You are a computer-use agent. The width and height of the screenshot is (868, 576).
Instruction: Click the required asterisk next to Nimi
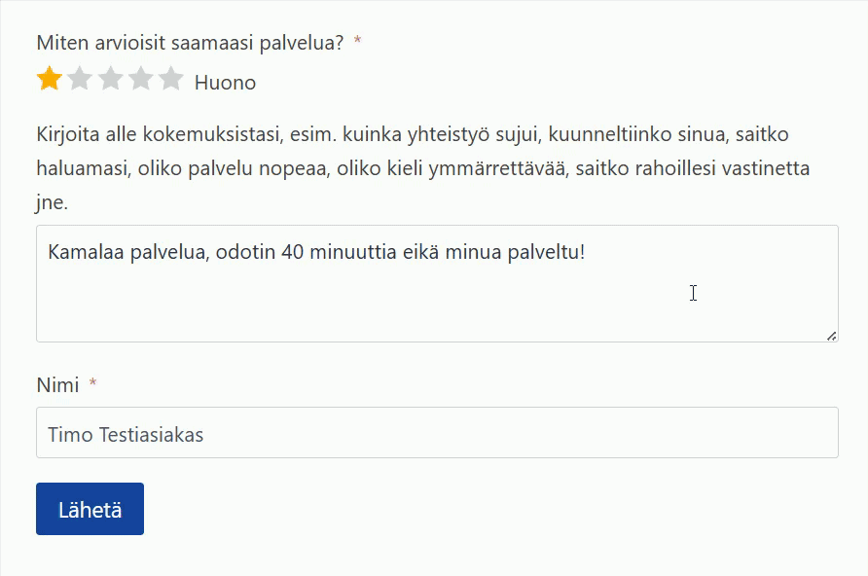(92, 384)
